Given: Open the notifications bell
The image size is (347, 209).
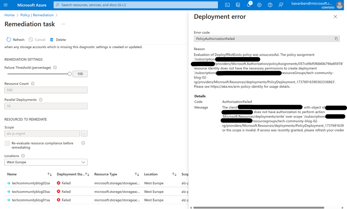Looking at the screenshot, I should pos(249,4).
